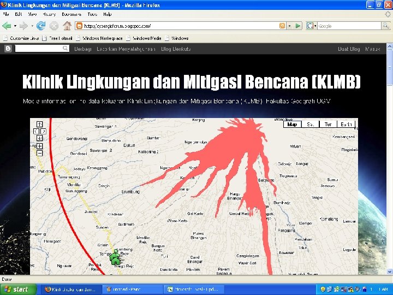Open the View menu
The image size is (393, 295).
[32, 14]
